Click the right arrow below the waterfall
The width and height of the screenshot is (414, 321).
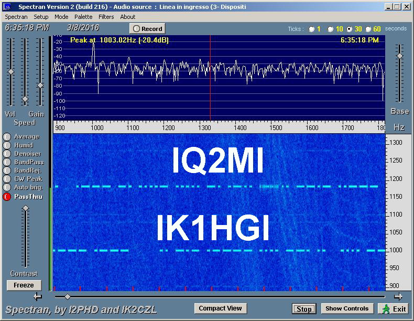point(398,297)
